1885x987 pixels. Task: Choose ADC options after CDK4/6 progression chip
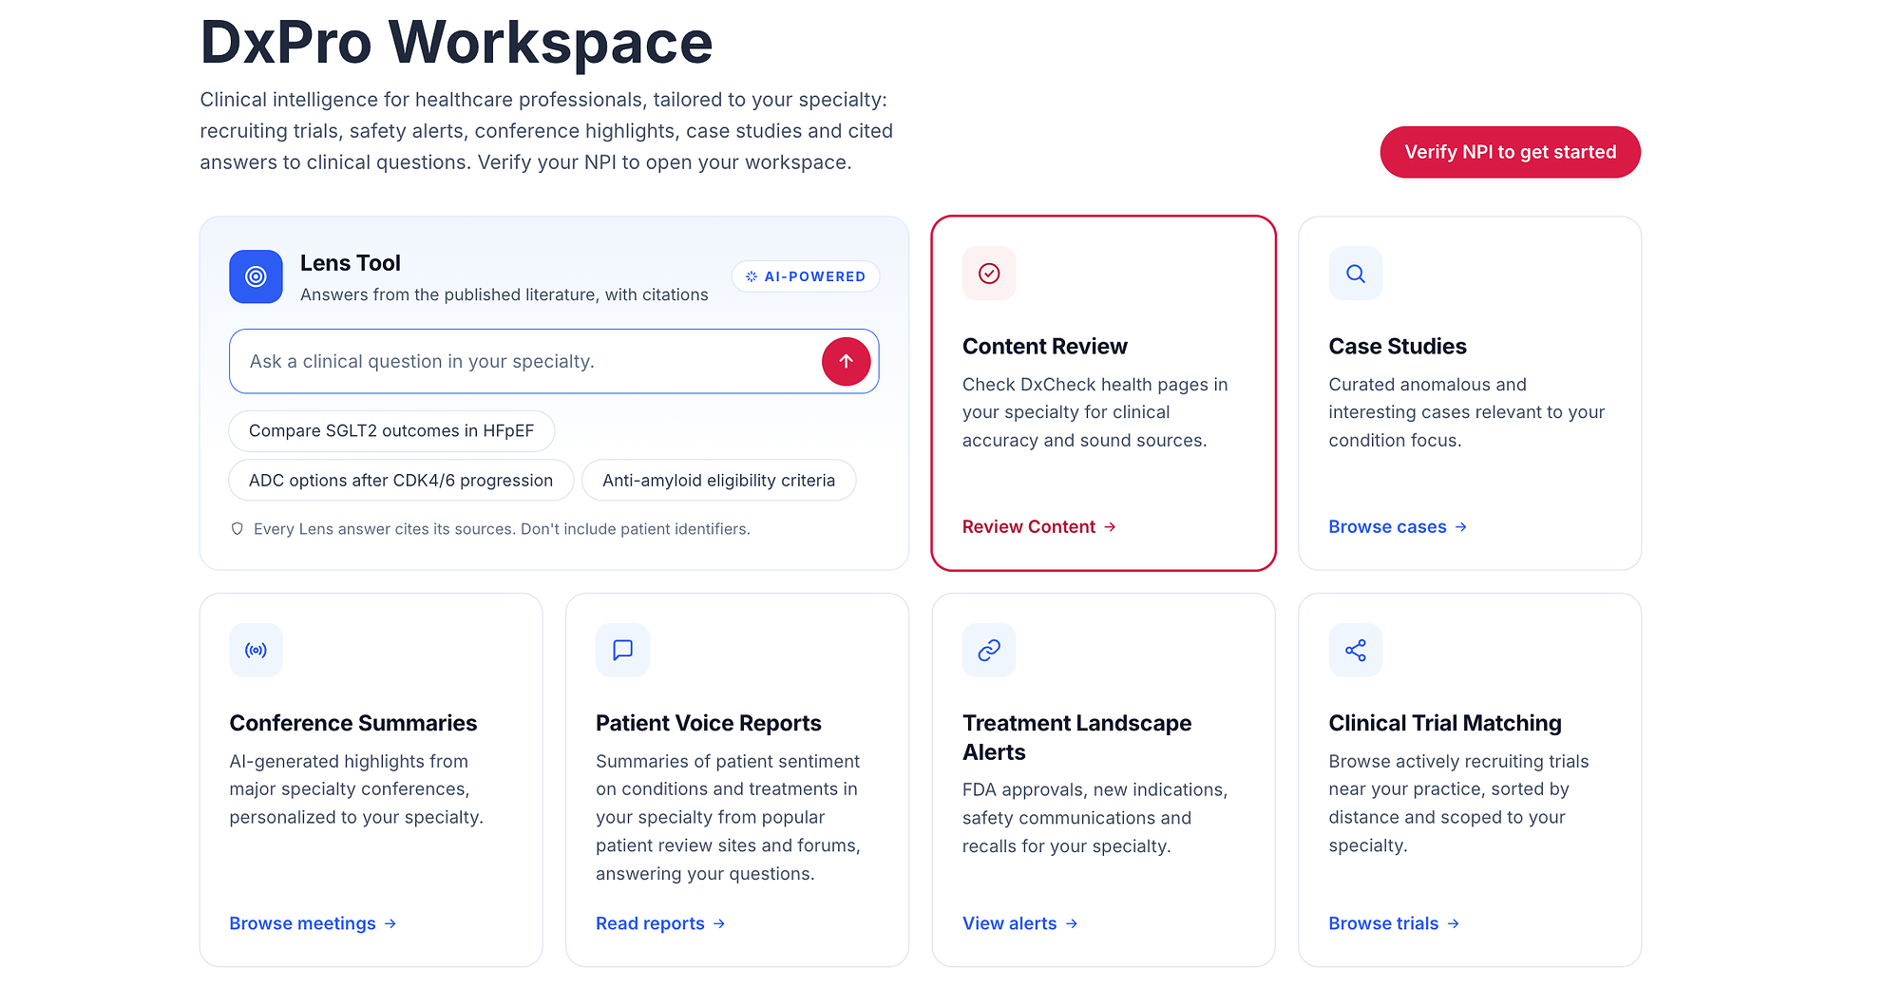[x=401, y=481]
